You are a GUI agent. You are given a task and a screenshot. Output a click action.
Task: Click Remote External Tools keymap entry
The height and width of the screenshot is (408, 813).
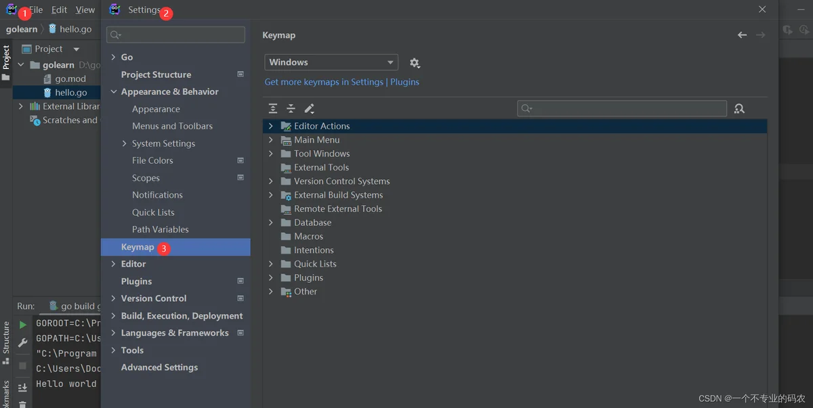coord(338,209)
